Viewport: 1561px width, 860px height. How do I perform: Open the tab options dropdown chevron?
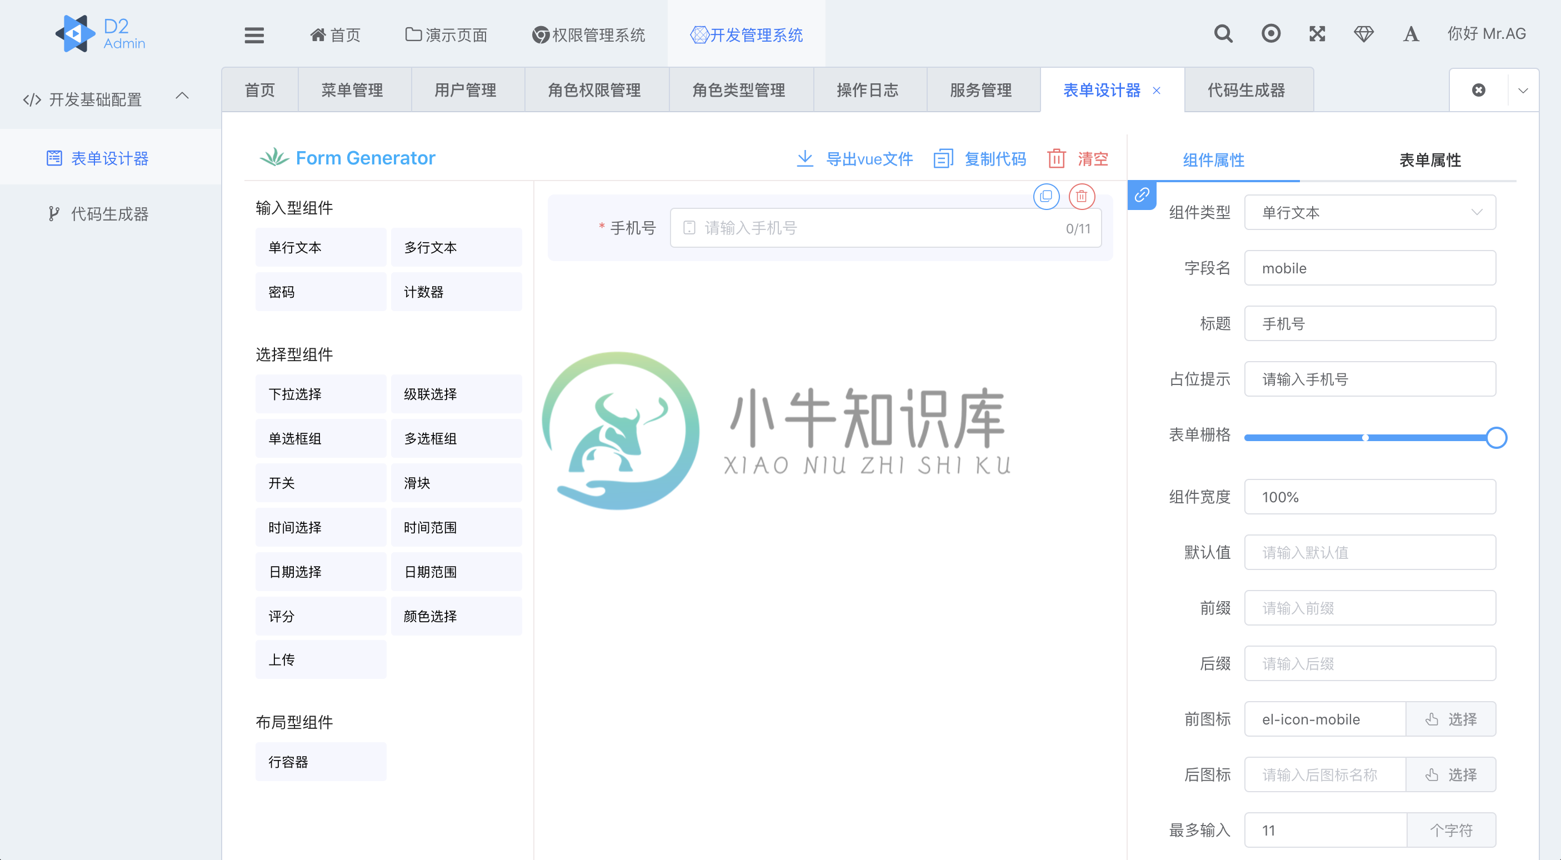(1523, 91)
